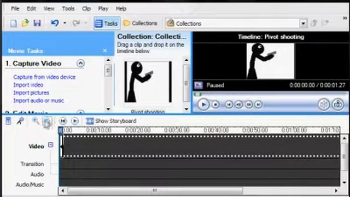Screen dimensions: 350x197
Task: Click the tasks pane scroll up arrow
Action: click(108, 60)
